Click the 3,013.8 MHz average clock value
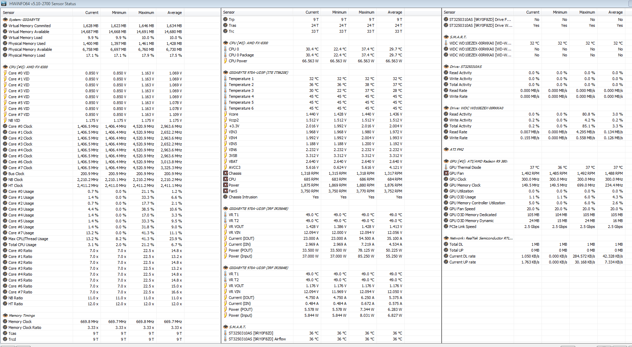The image size is (632, 347). click(171, 162)
